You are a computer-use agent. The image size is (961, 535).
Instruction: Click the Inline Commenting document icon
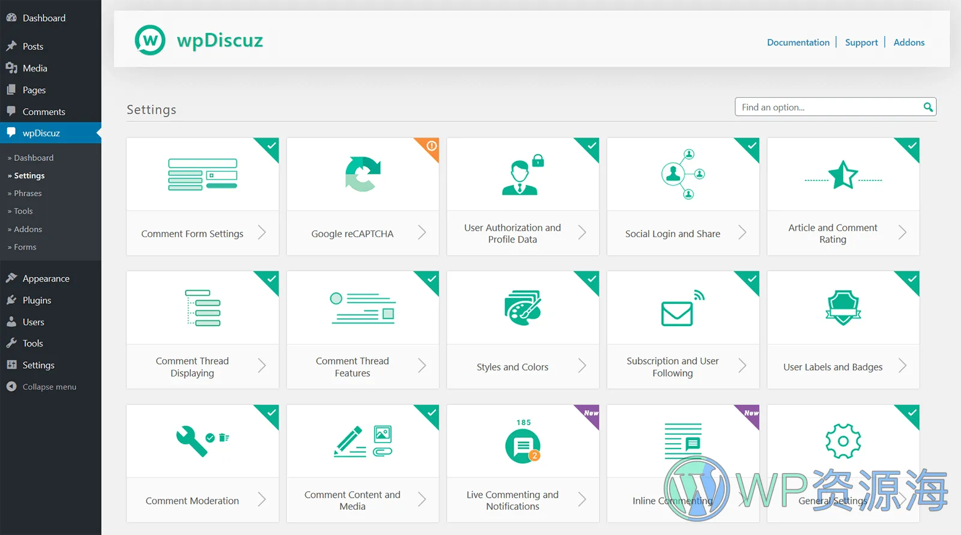click(x=683, y=441)
